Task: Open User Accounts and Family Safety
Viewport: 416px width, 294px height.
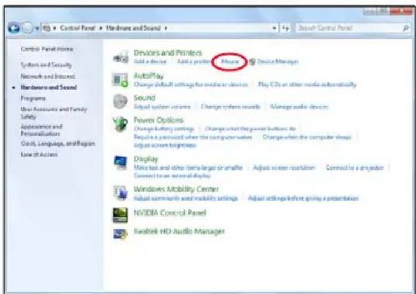Action: (x=53, y=113)
